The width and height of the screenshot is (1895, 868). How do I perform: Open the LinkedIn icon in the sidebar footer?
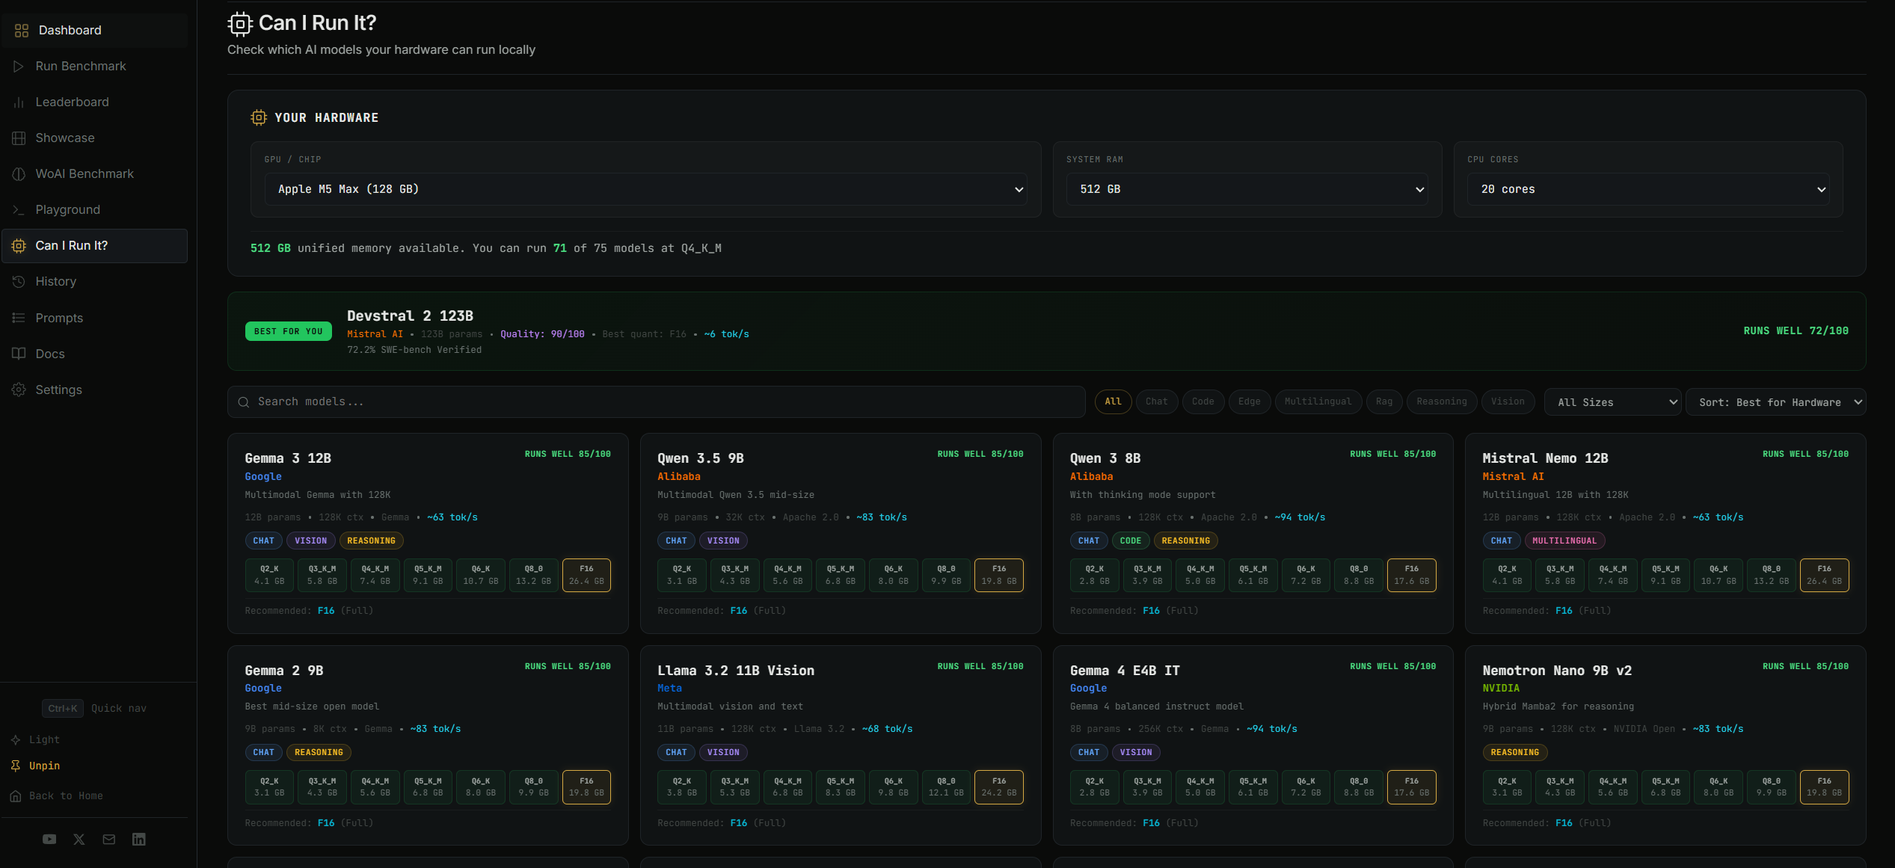point(139,840)
